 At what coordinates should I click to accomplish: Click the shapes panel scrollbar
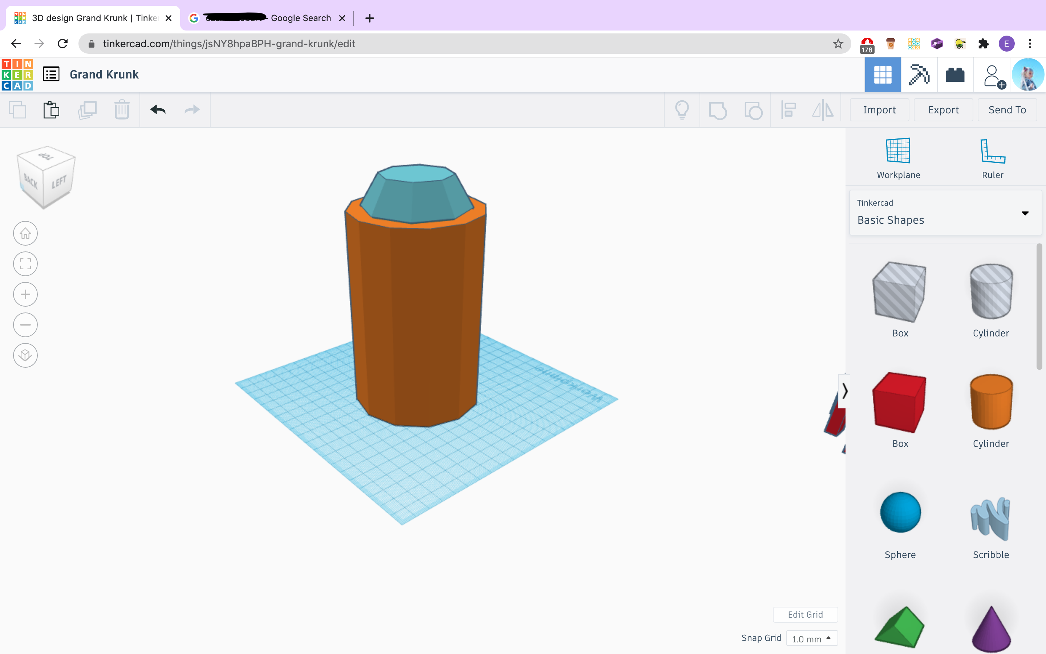1039,306
